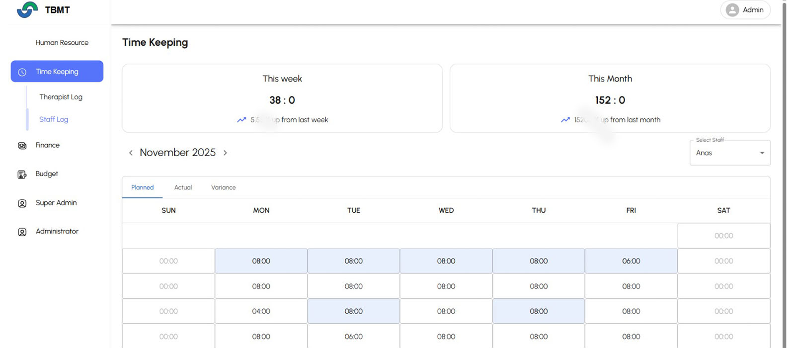The image size is (795, 348).
Task: Click the Budget icon in sidebar
Action: pos(22,174)
